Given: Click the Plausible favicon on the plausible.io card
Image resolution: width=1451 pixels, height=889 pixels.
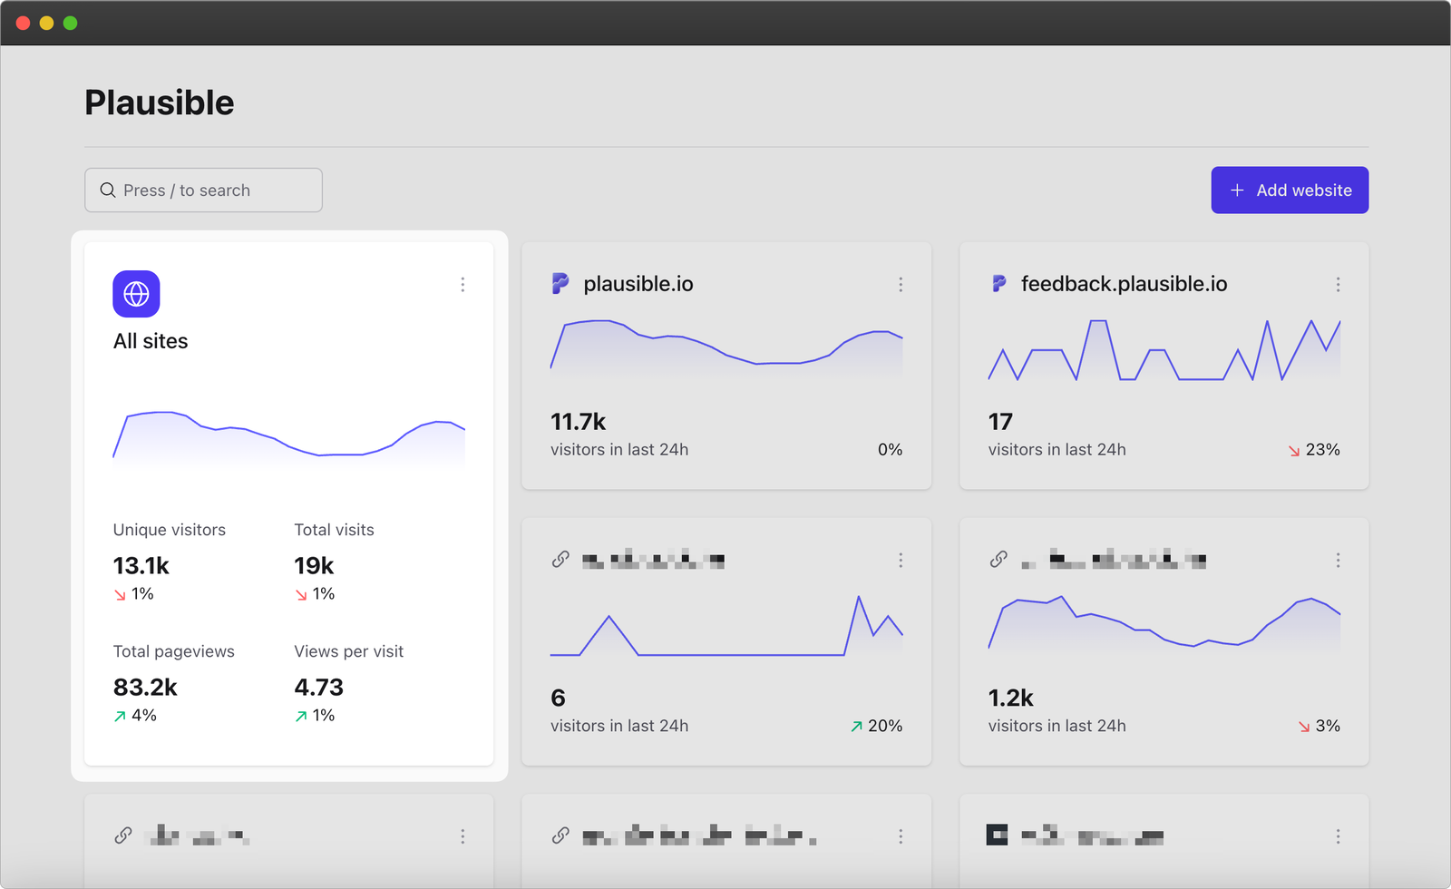Looking at the screenshot, I should click(x=560, y=283).
